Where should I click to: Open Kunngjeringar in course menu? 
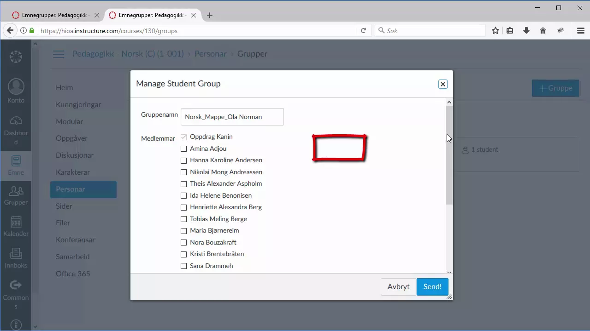point(78,104)
